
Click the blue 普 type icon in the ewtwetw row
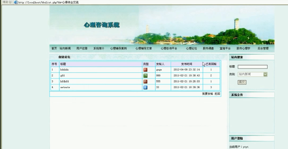click(x=145, y=87)
